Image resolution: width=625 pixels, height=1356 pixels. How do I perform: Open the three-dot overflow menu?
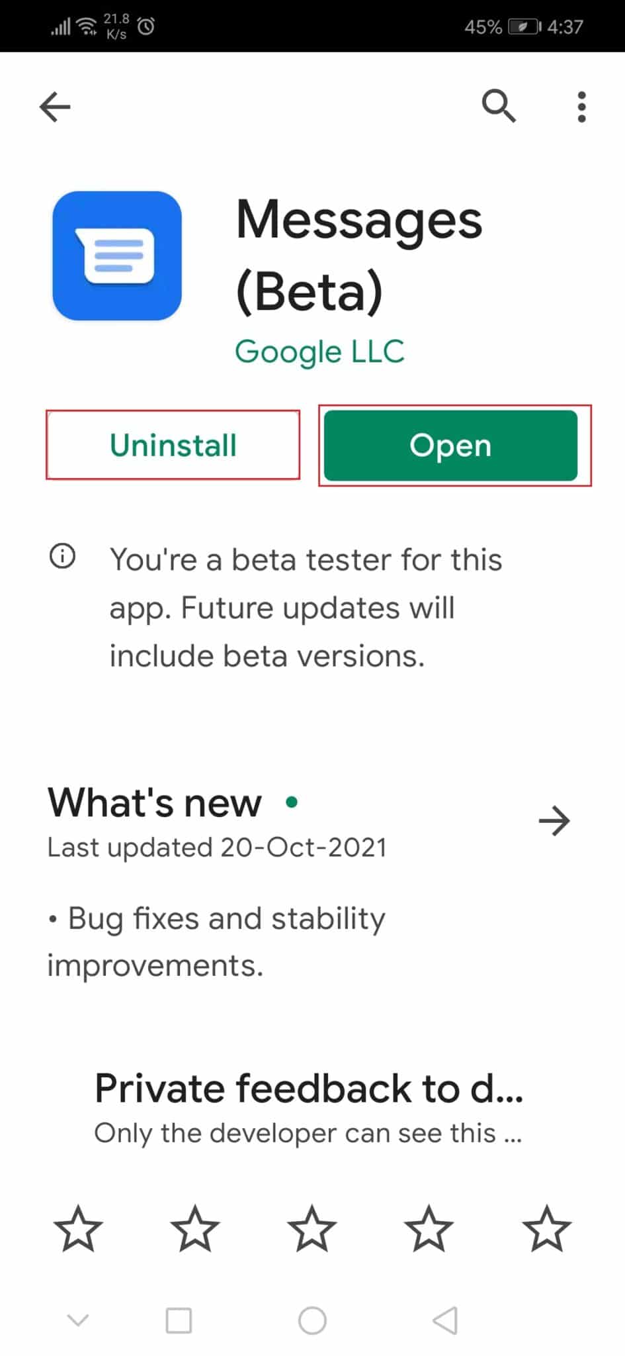coord(581,106)
